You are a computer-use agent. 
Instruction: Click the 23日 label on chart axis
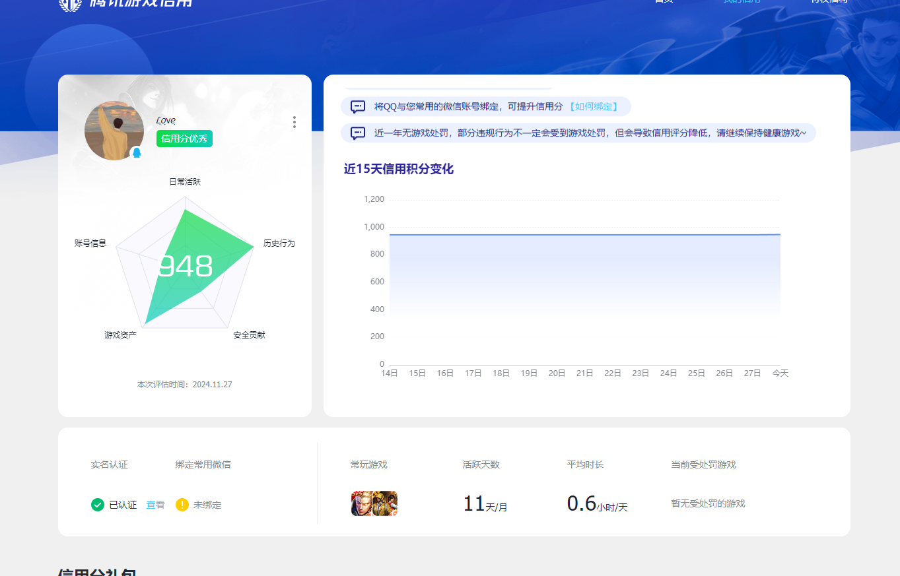click(x=640, y=373)
